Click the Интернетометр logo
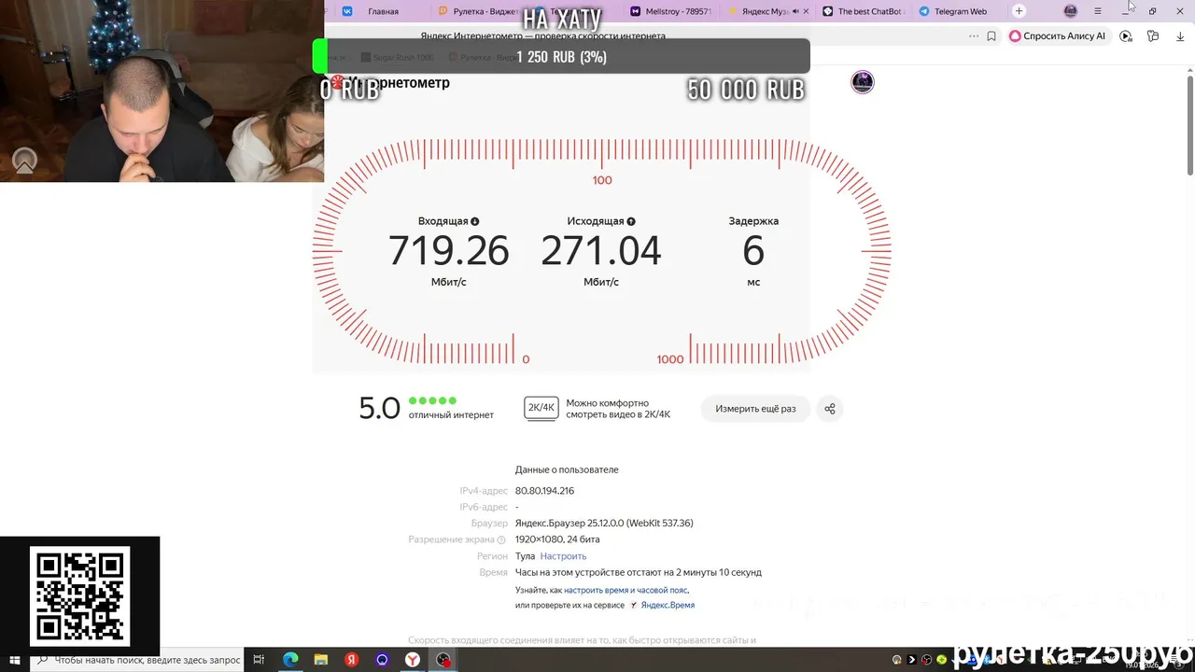This screenshot has width=1195, height=672. coord(390,83)
